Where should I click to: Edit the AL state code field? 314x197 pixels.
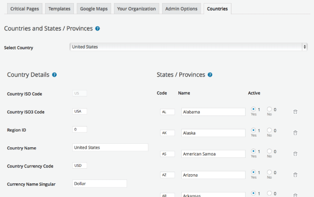click(168, 112)
